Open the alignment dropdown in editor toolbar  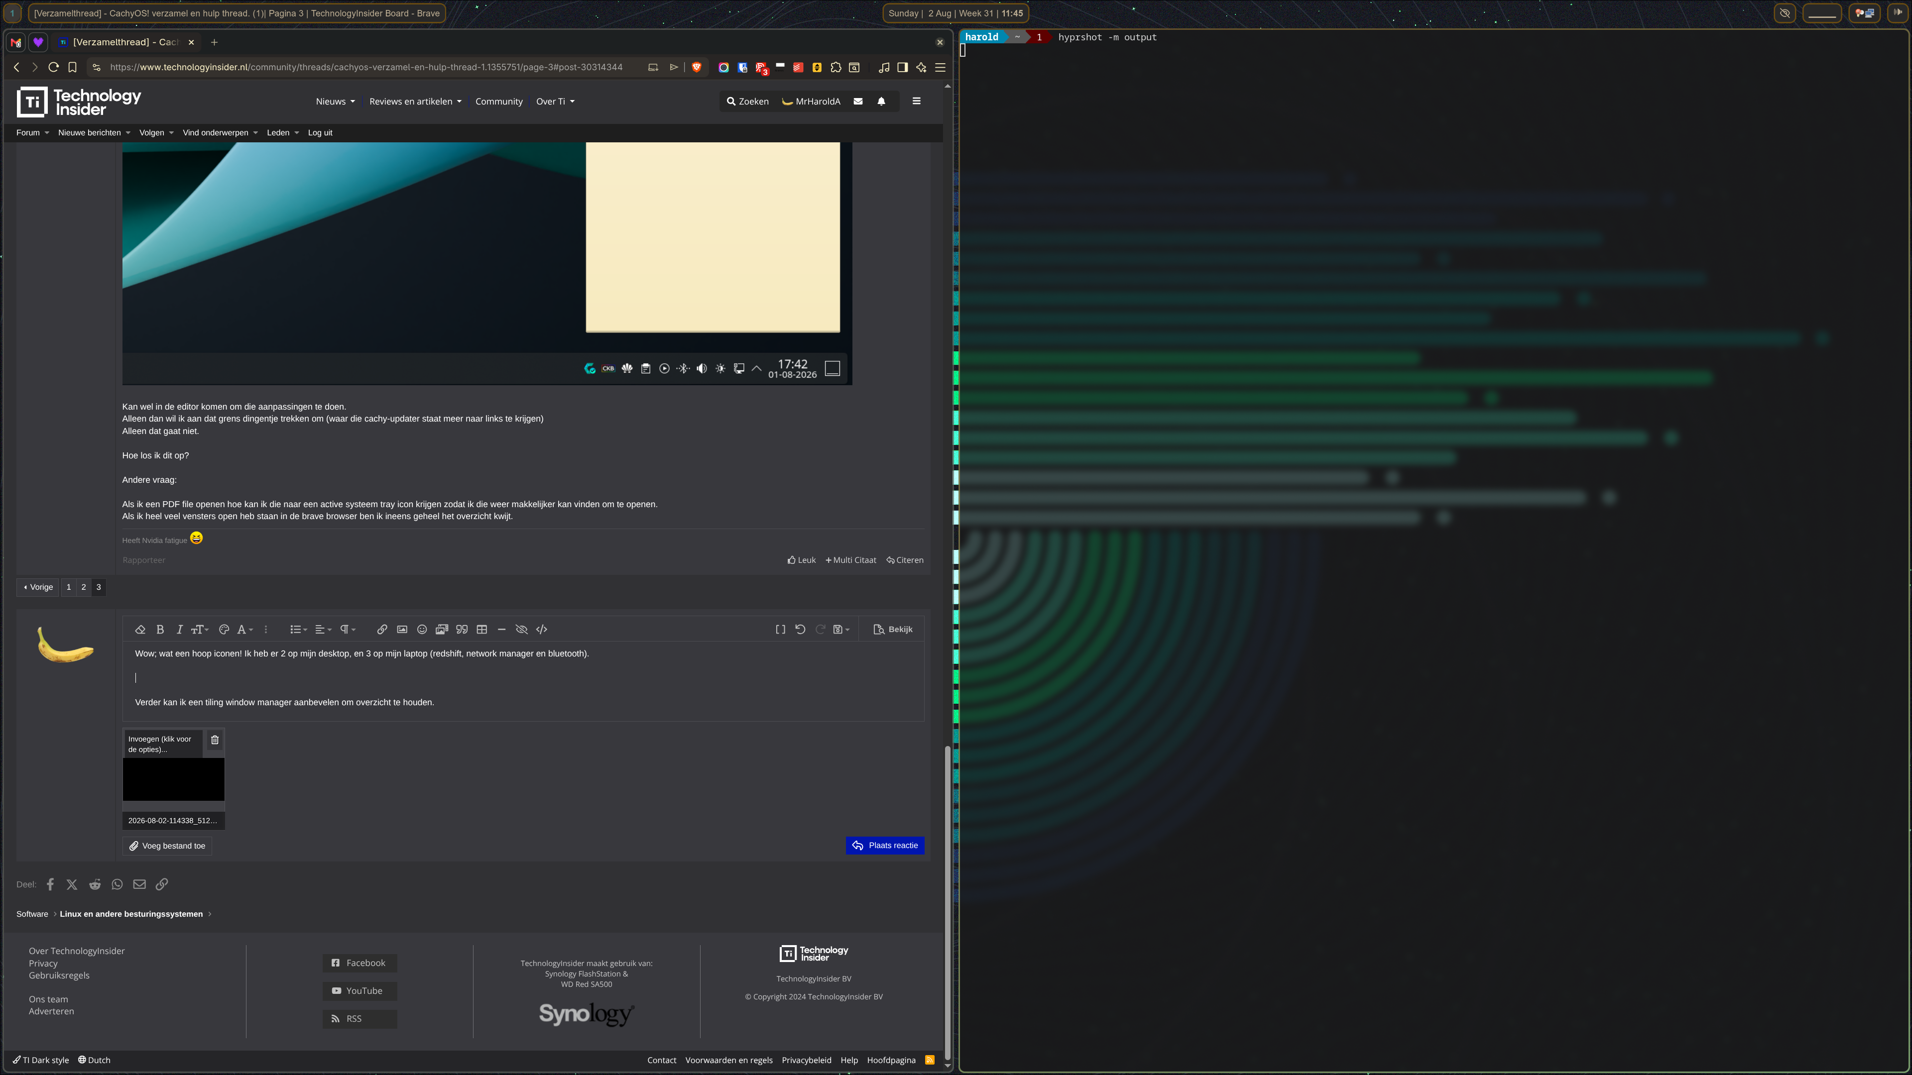click(323, 630)
